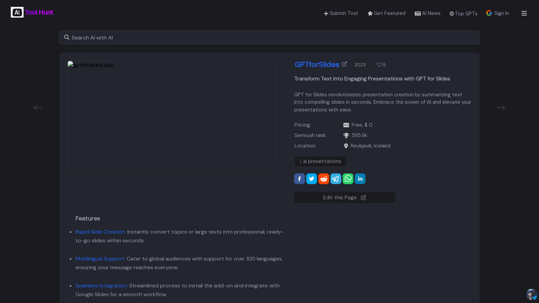
Task: Sign In with Google
Action: (498, 13)
